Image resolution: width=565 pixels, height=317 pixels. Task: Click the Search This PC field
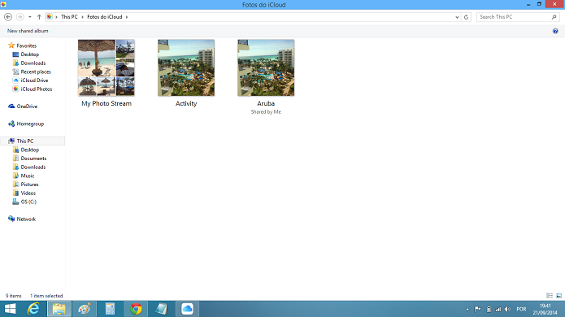click(515, 17)
